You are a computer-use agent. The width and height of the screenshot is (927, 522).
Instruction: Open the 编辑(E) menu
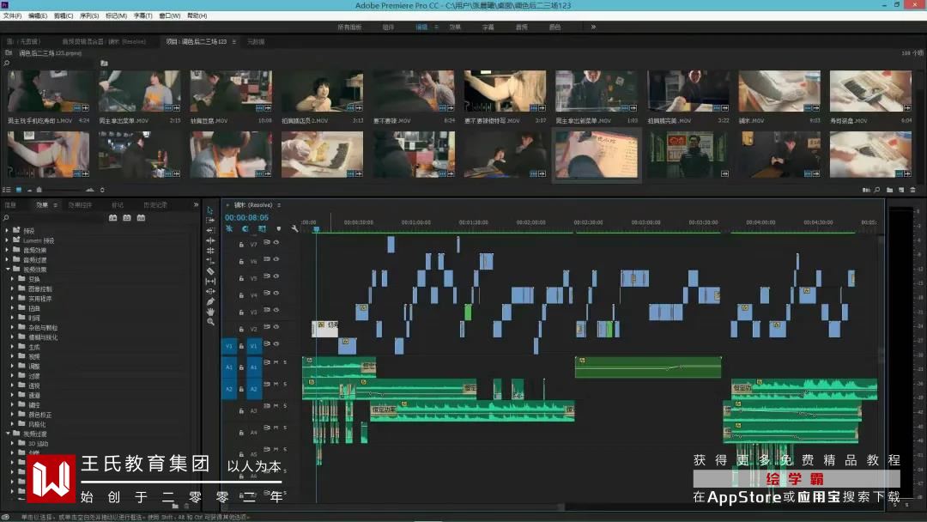[37, 16]
